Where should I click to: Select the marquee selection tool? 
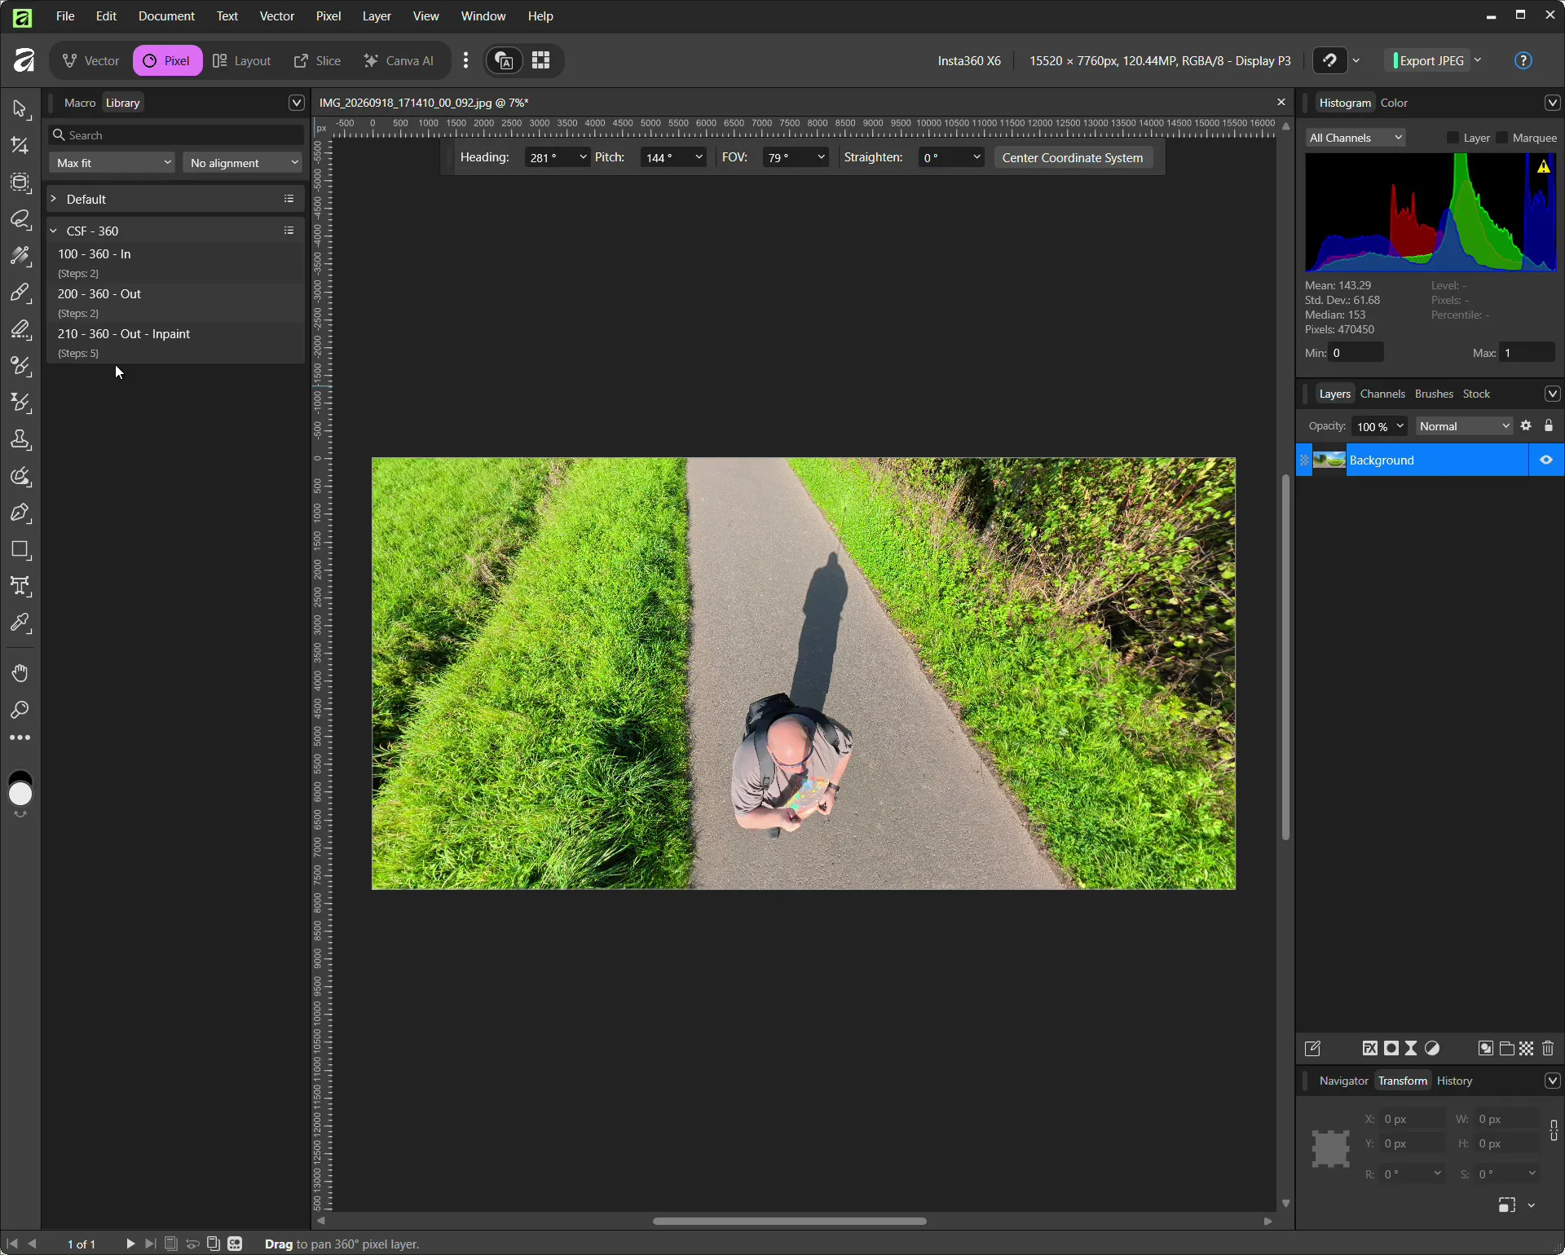20,183
